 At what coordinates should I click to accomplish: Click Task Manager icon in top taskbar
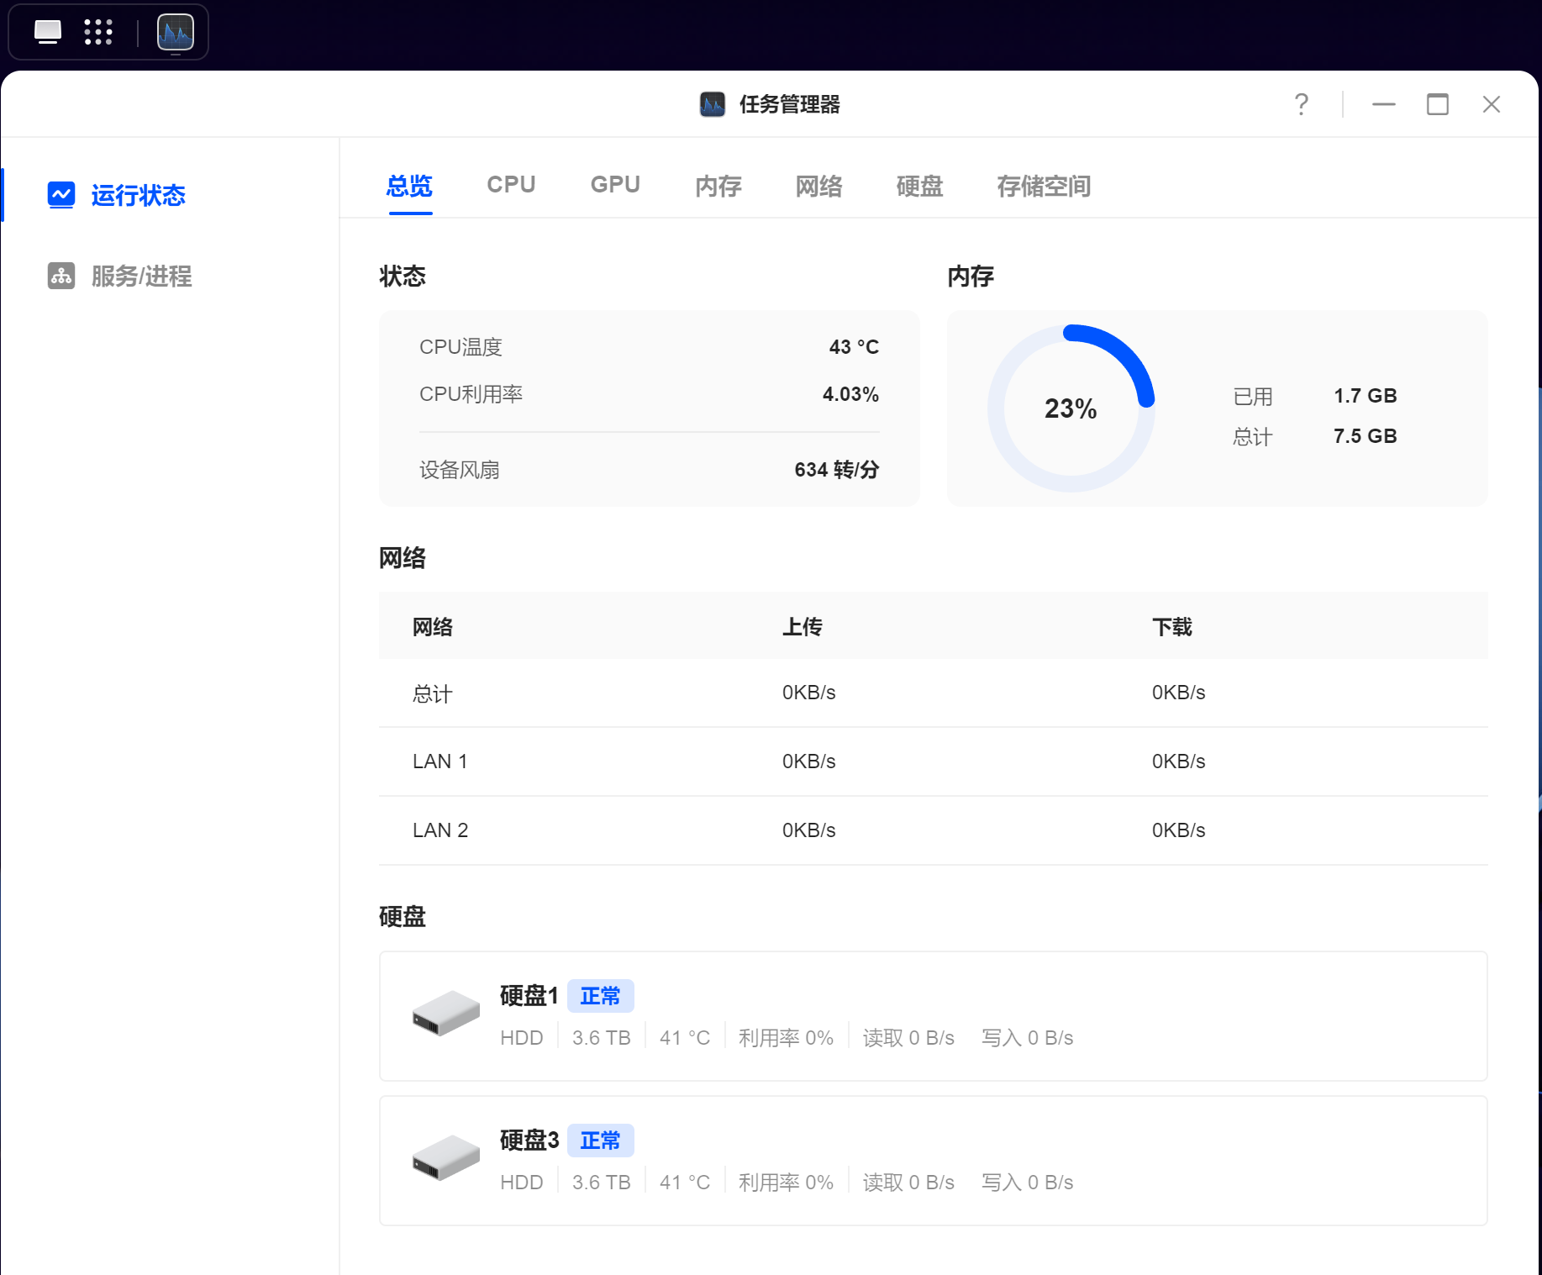tap(176, 33)
